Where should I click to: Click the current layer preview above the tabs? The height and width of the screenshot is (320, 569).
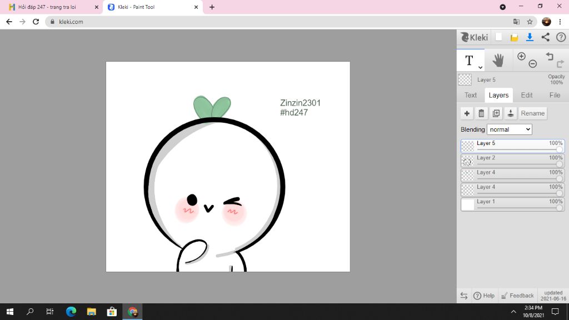coord(465,79)
